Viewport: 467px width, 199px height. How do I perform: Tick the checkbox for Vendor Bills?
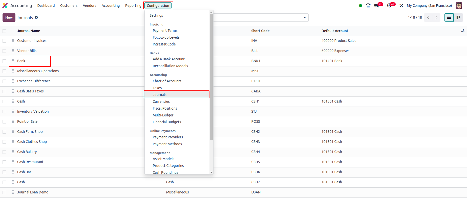(x=4, y=51)
